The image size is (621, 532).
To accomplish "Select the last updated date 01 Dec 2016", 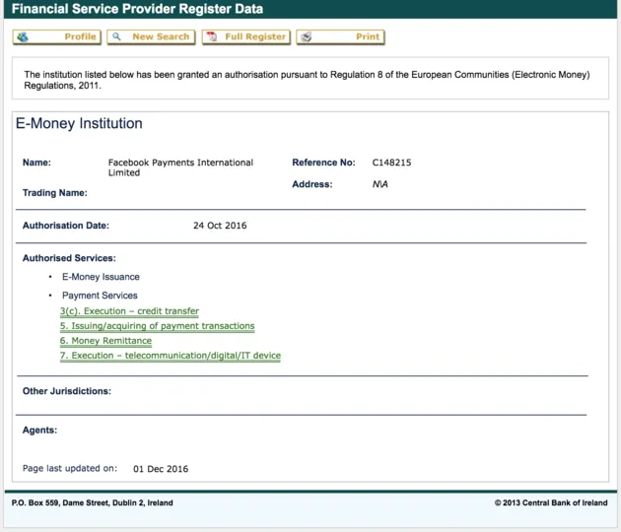I will [x=161, y=469].
